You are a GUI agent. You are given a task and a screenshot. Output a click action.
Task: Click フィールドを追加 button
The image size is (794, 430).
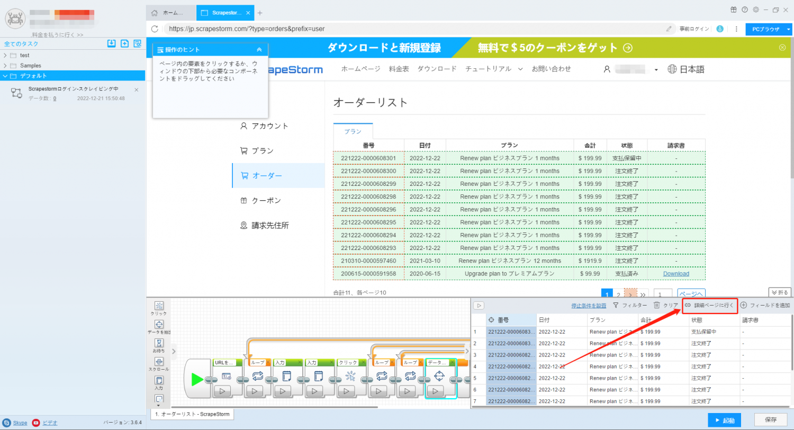765,305
